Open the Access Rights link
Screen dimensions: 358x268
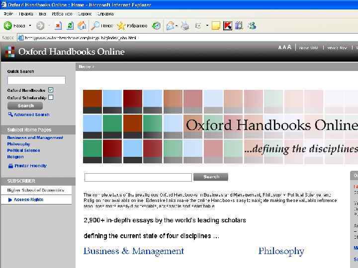point(29,200)
